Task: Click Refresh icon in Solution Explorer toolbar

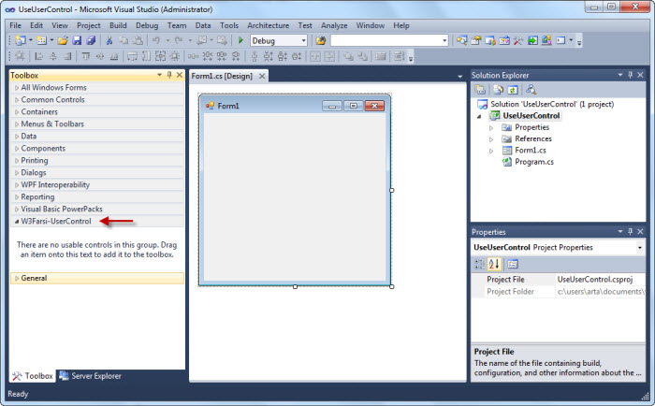Action: 513,90
